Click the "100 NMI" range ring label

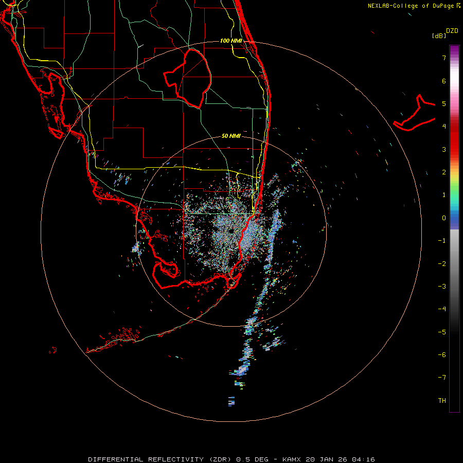point(231,41)
